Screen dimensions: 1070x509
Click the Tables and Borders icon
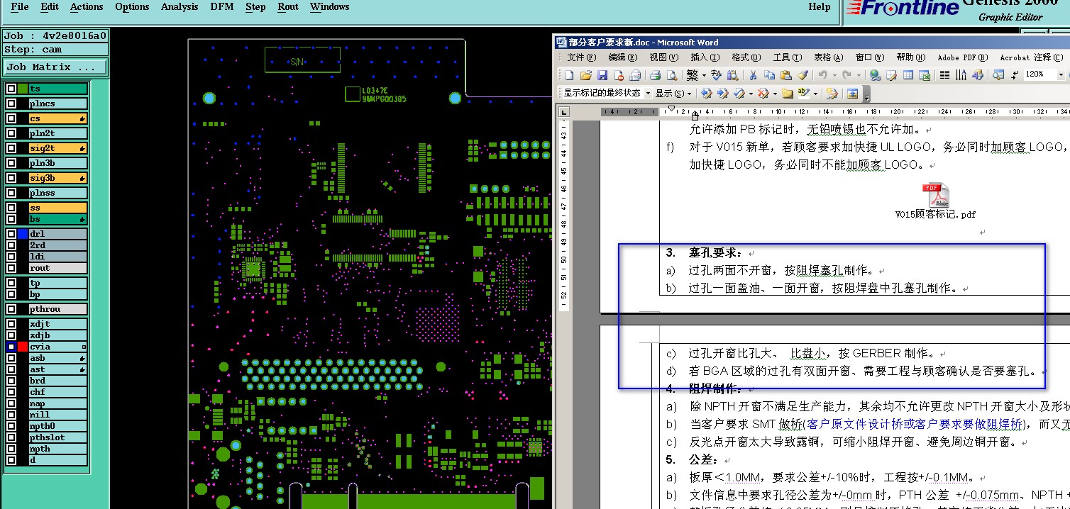pyautogui.click(x=891, y=75)
